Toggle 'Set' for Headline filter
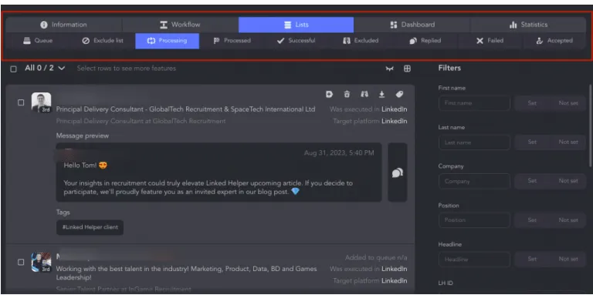Screen dimensions: 593x295 [x=532, y=259]
